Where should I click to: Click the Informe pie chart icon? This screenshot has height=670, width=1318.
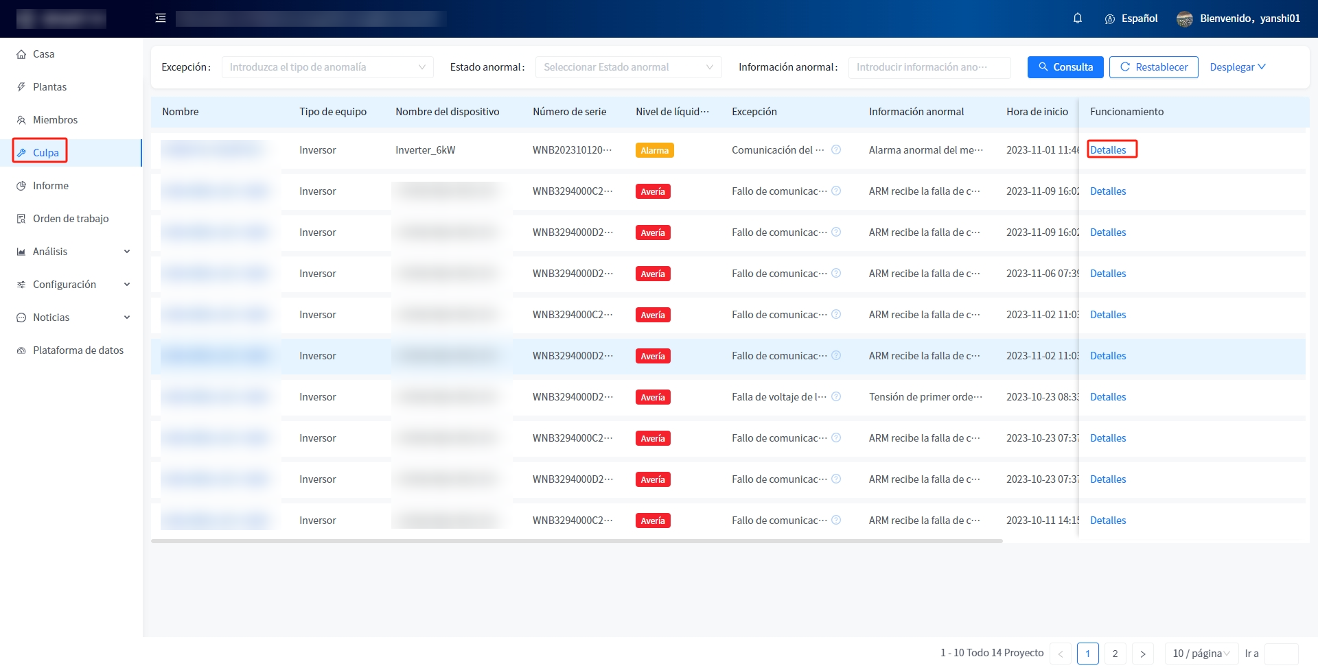point(21,186)
